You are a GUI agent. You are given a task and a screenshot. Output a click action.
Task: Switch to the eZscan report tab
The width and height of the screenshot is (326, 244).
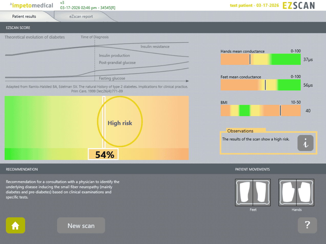point(81,17)
